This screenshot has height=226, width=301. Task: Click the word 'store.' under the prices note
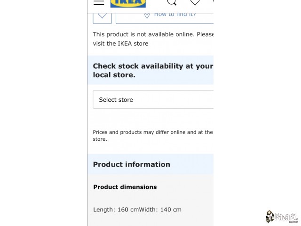click(100, 139)
